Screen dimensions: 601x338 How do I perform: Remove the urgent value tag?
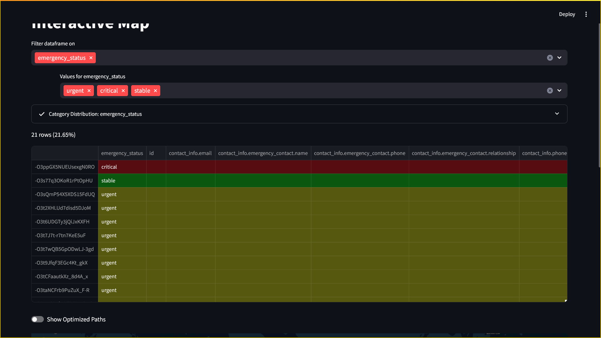coord(89,91)
